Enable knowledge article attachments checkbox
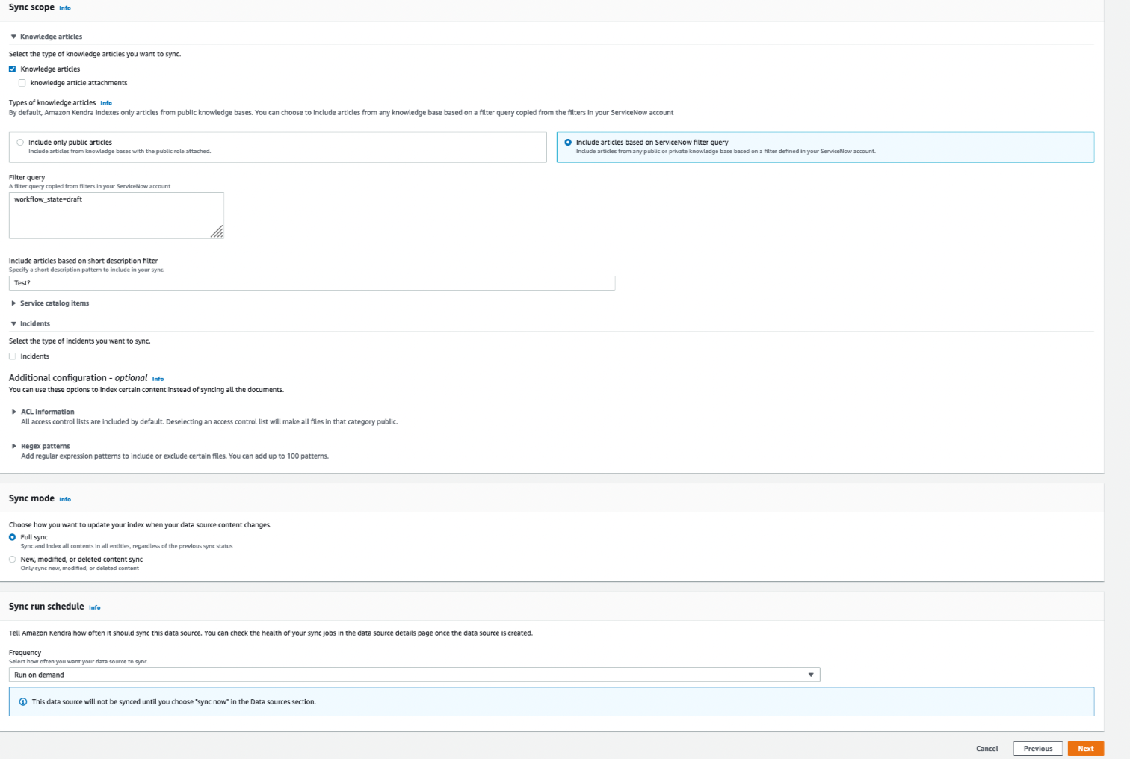Image resolution: width=1130 pixels, height=759 pixels. point(22,83)
